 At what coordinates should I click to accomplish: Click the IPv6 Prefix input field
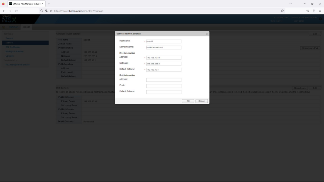tap(164, 86)
